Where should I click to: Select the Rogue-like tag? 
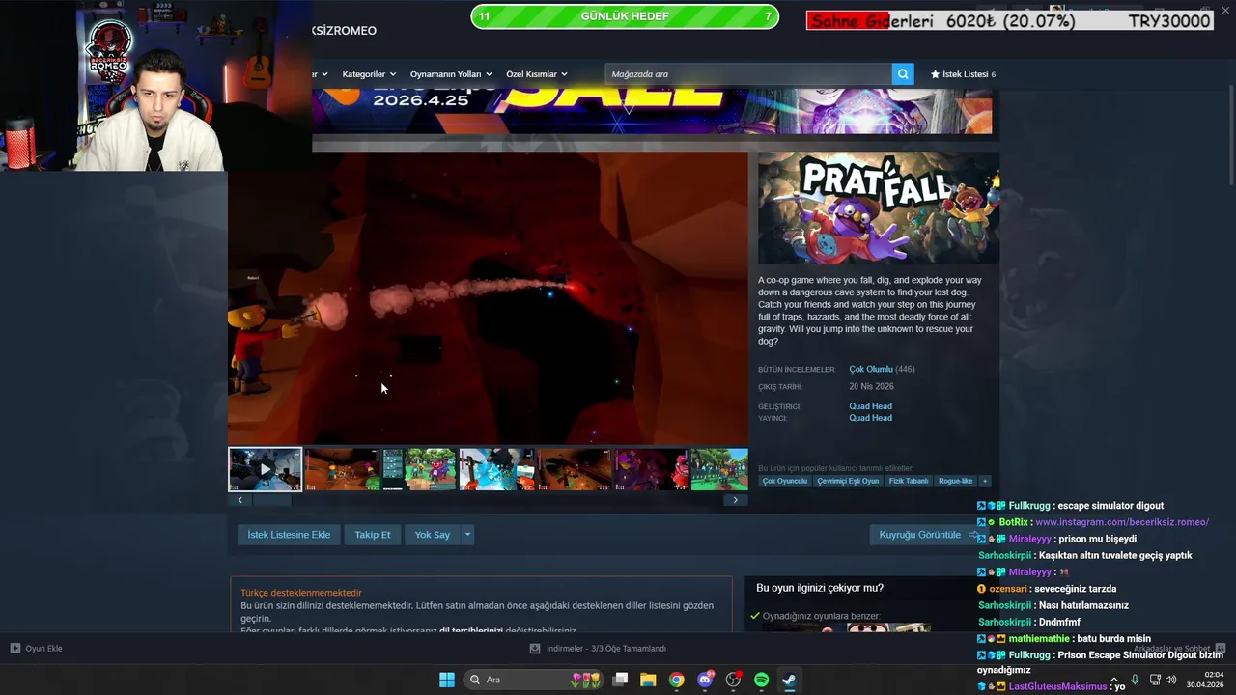click(956, 481)
